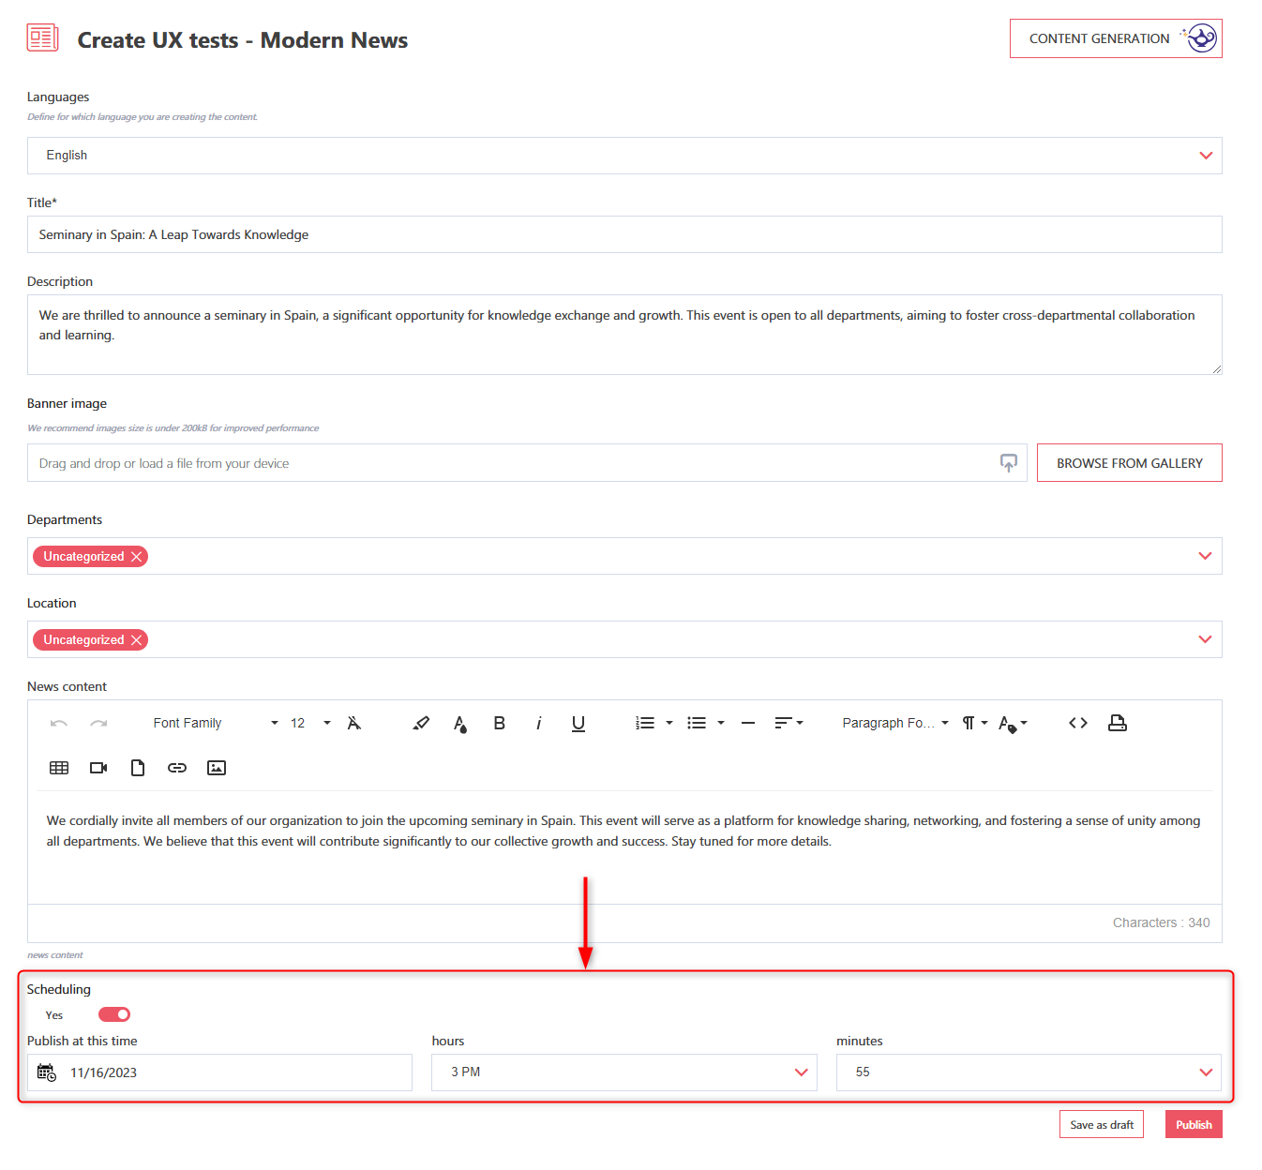Screen dimensions: 1262x1170
Task: Apply bold formatting to the text
Action: [499, 722]
